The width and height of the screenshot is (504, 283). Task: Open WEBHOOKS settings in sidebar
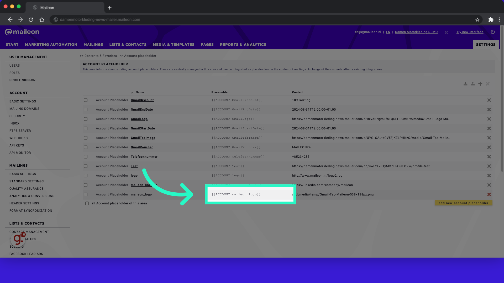[18, 138]
